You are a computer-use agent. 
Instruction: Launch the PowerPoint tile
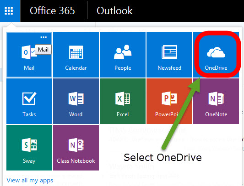169,101
